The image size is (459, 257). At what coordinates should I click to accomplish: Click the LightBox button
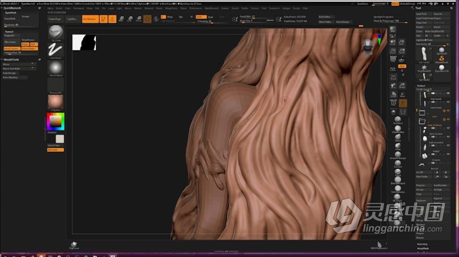[72, 19]
